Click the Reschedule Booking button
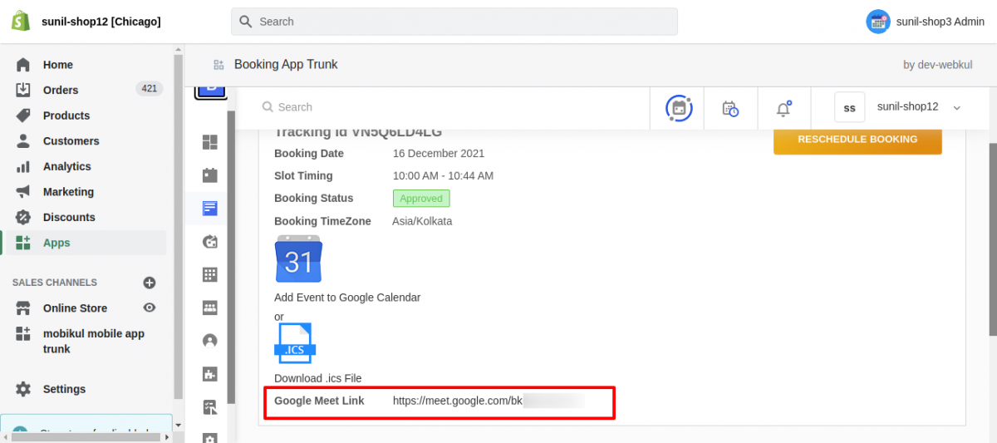 (857, 140)
